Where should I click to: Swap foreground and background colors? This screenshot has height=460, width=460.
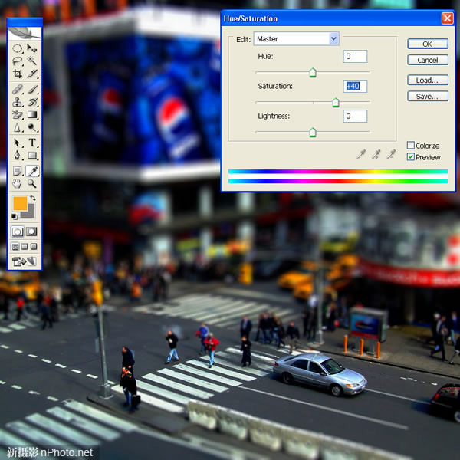click(x=33, y=199)
